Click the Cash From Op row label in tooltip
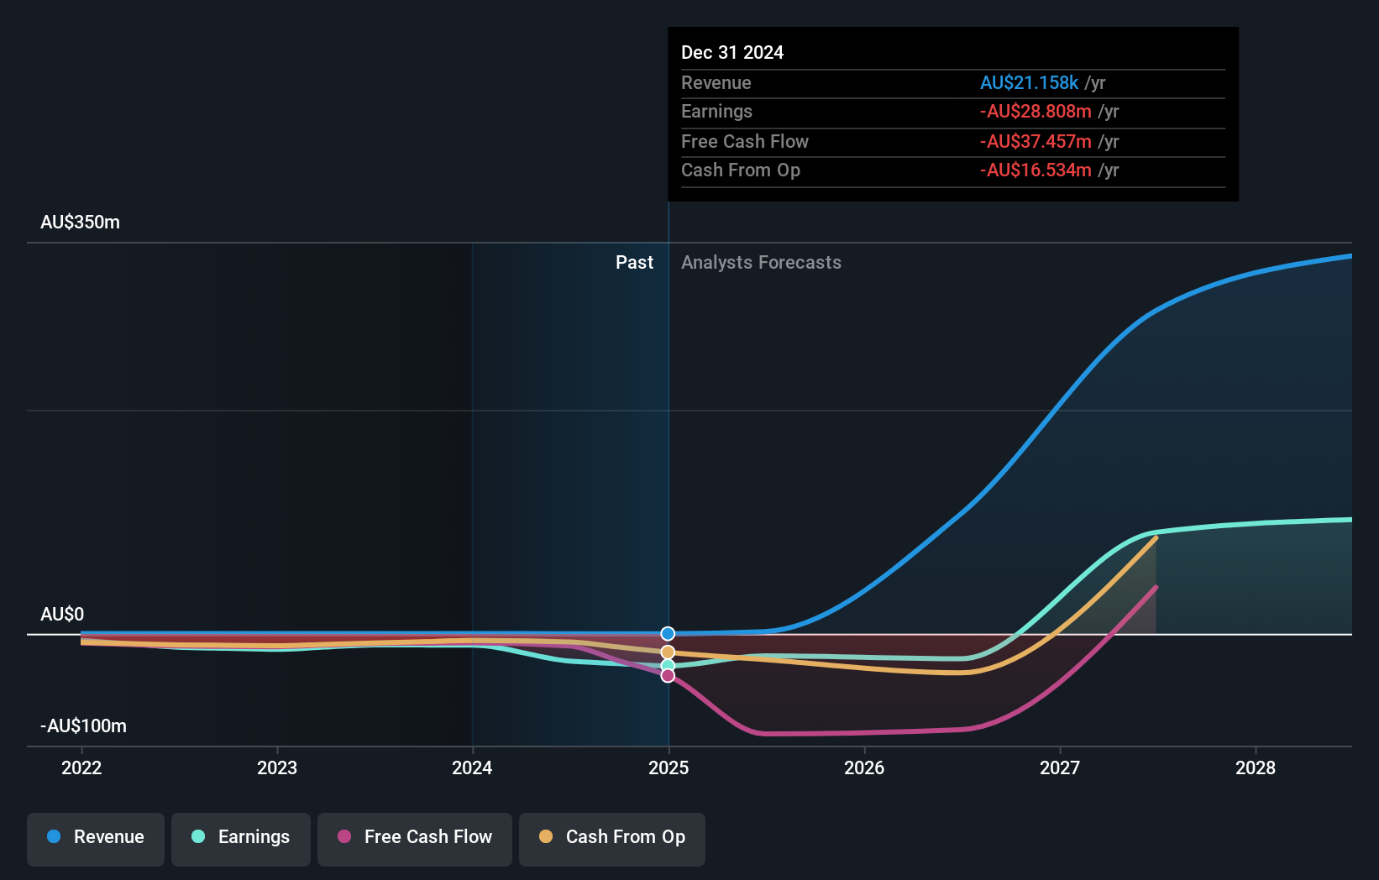The image size is (1379, 880). pyautogui.click(x=741, y=170)
